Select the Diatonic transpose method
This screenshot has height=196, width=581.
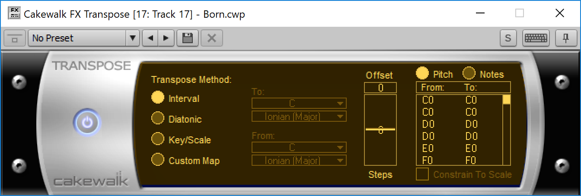158,119
